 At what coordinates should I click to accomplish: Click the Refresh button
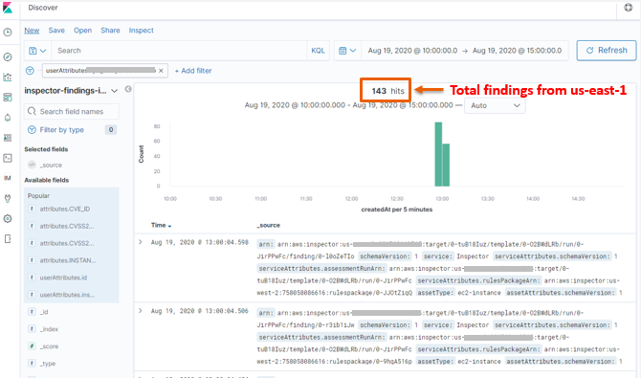607,51
